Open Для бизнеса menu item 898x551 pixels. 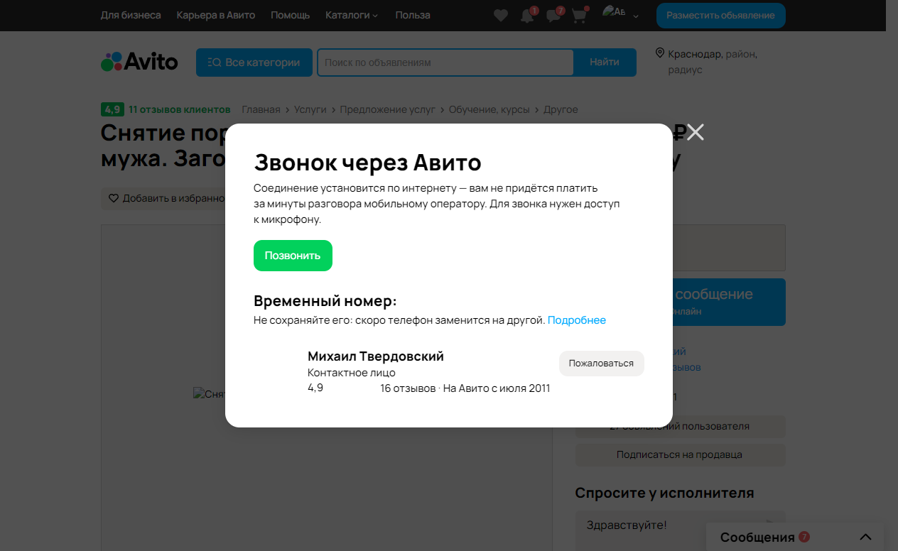[x=131, y=15]
